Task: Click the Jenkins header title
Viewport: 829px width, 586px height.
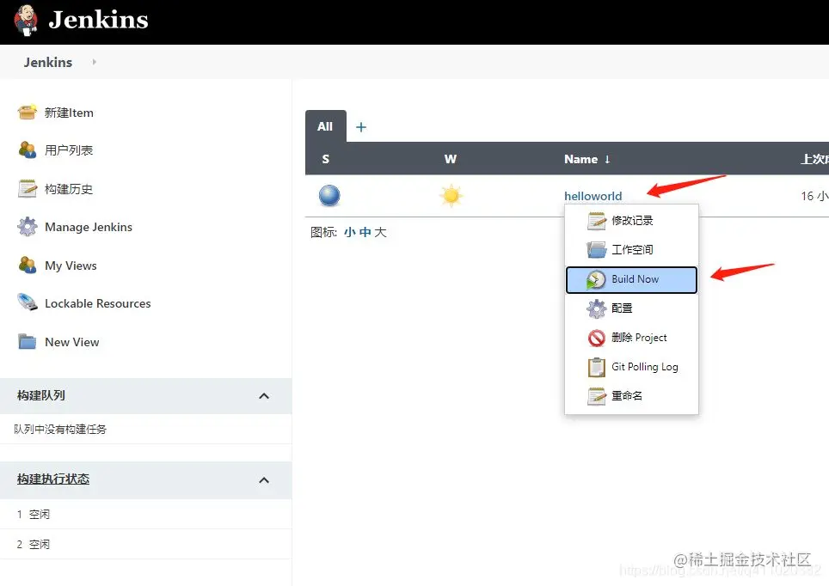Action: click(98, 20)
